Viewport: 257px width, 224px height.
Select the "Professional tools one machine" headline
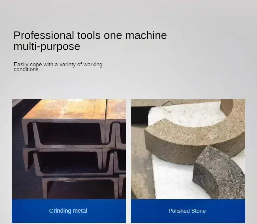(90, 35)
